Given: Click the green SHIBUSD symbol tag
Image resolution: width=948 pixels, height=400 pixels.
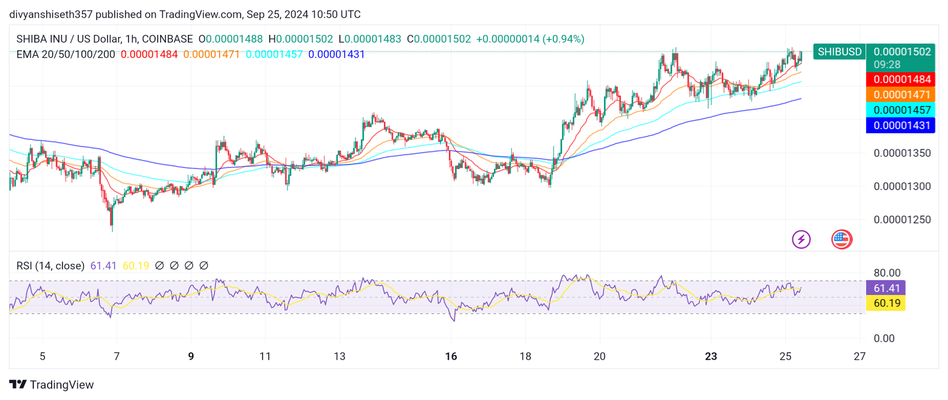Looking at the screenshot, I should click(839, 52).
